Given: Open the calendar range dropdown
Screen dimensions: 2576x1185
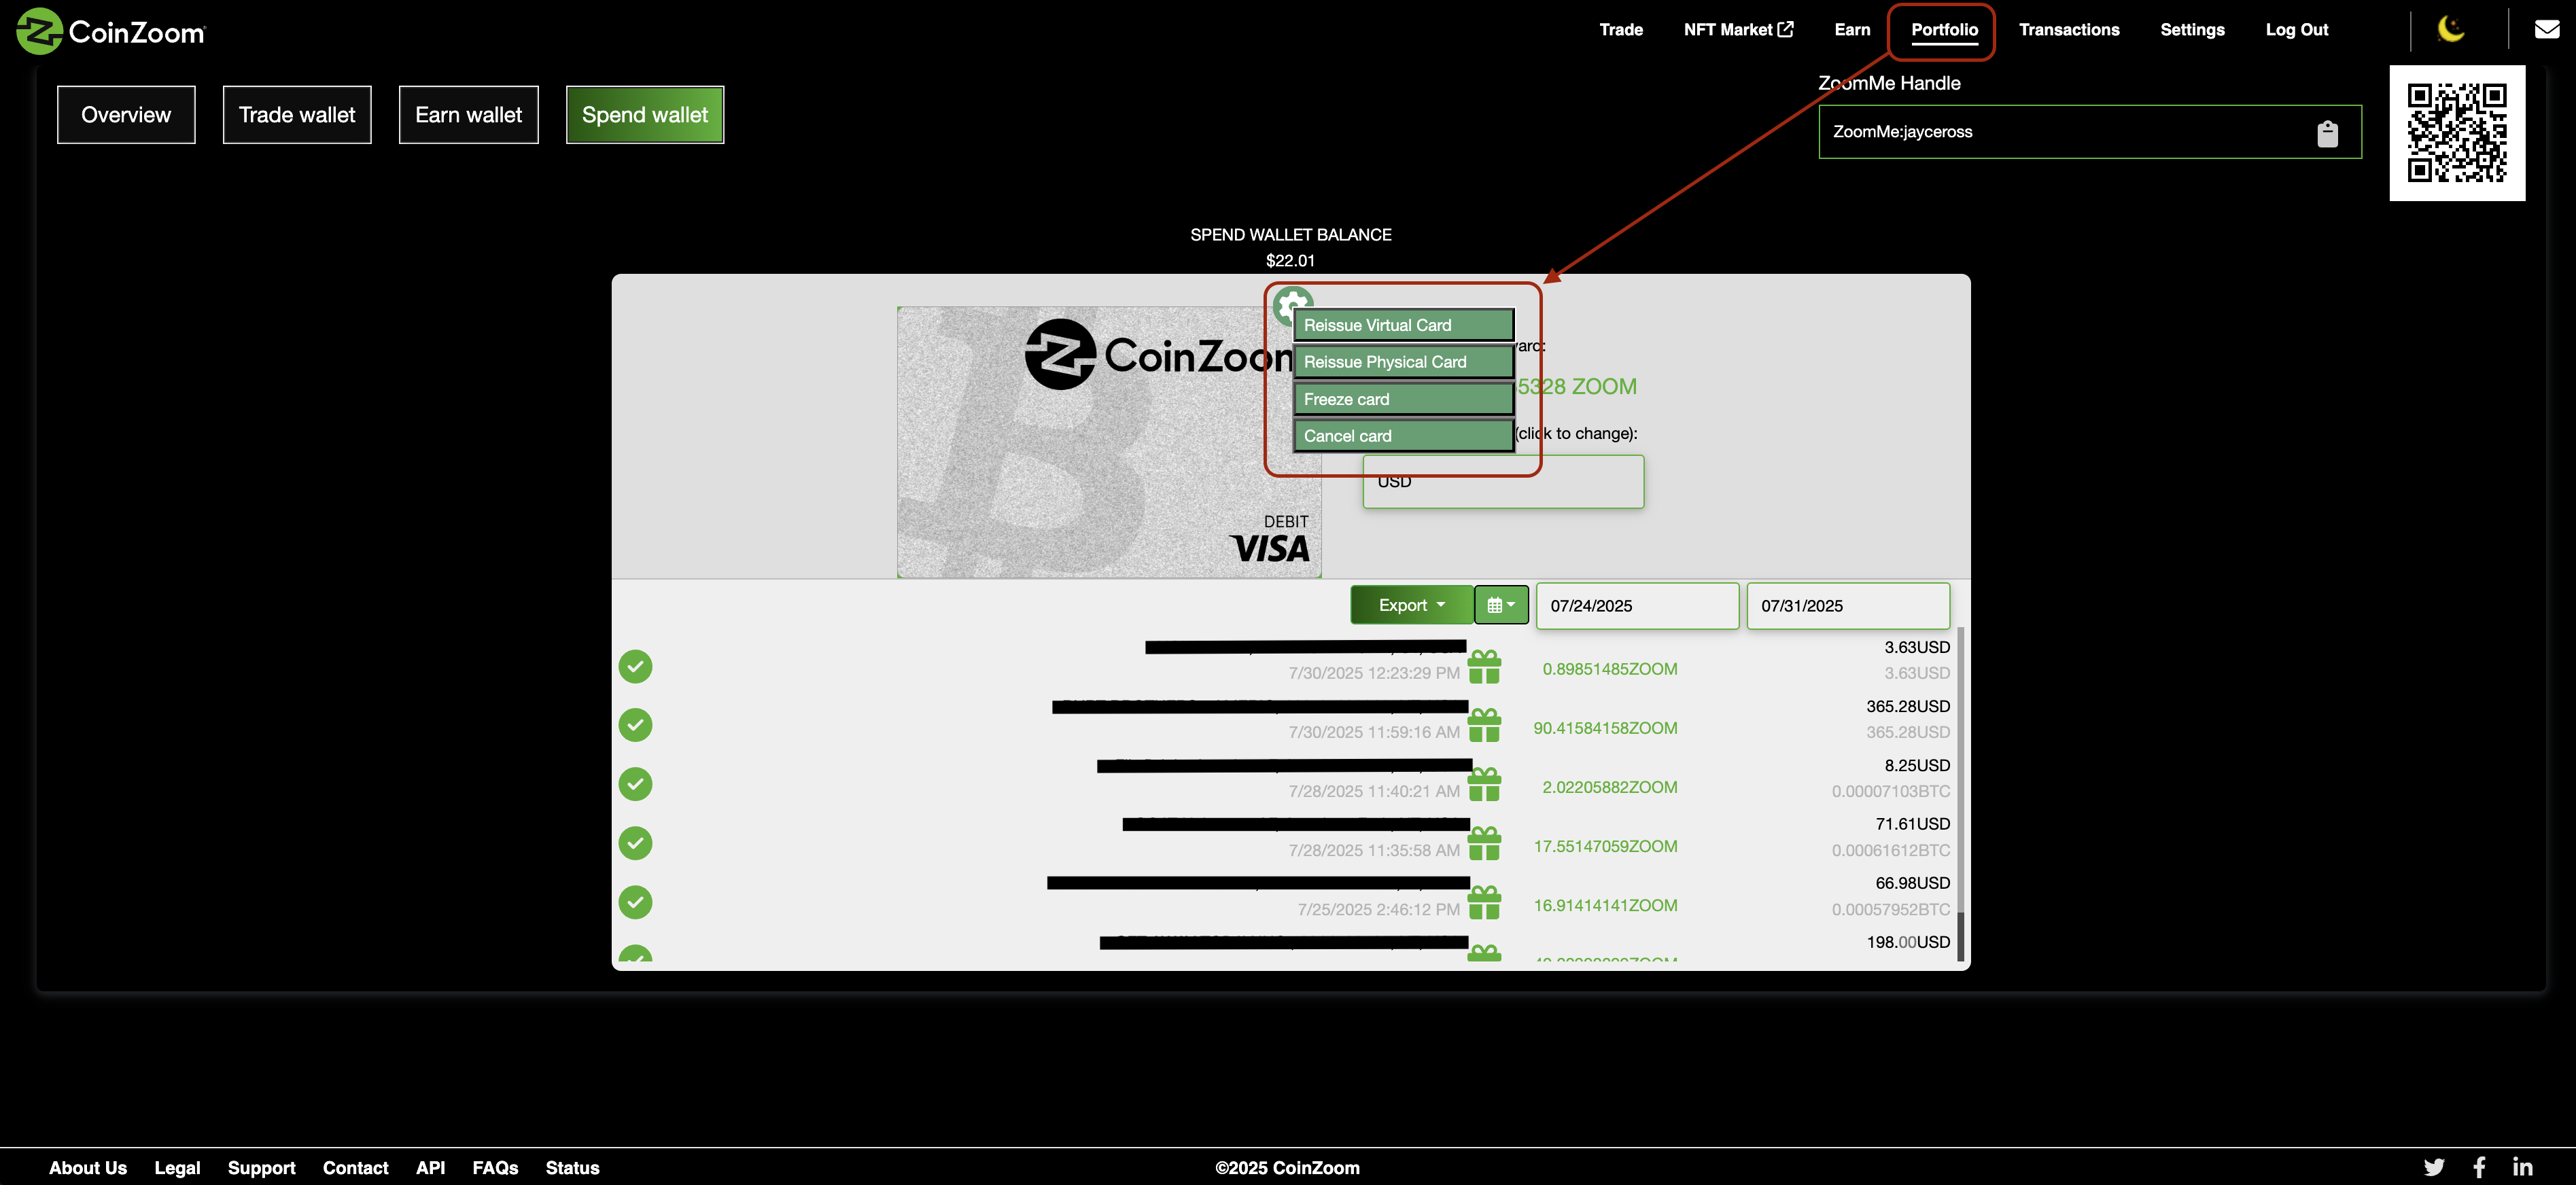Looking at the screenshot, I should tap(1501, 605).
